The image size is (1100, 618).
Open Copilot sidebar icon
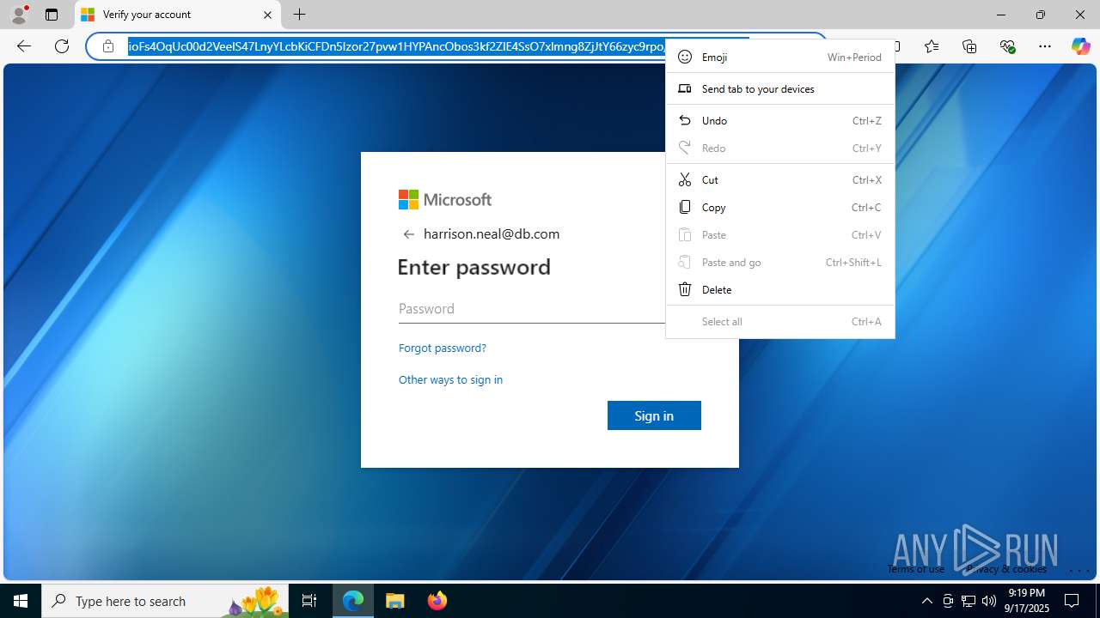[x=1080, y=46]
